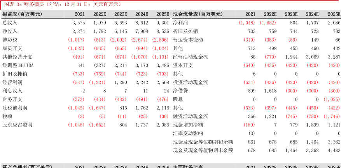
Task: Select the 净借贷 row label
Action: pos(180,91)
